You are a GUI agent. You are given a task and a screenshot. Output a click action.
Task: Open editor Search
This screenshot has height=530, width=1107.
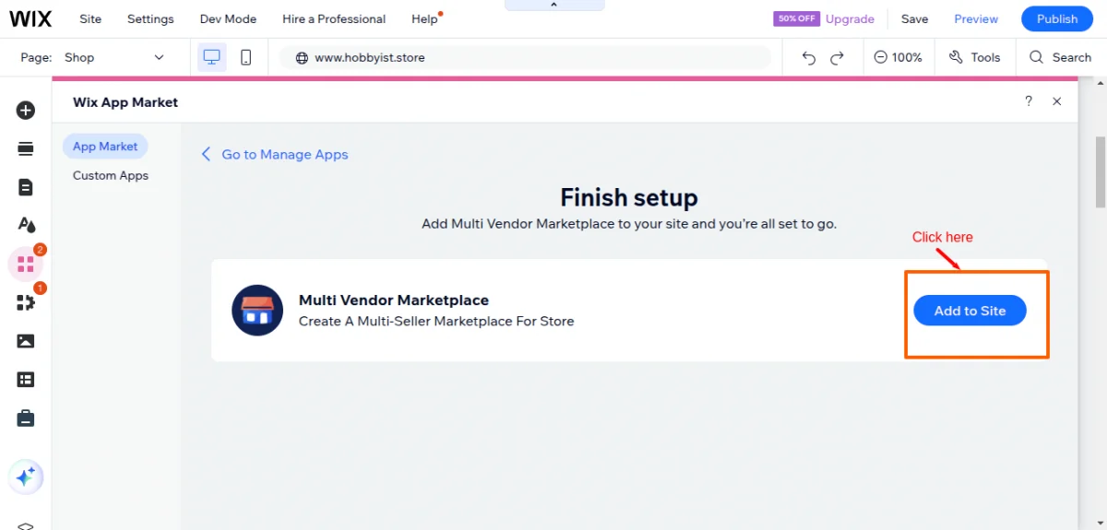point(1060,57)
